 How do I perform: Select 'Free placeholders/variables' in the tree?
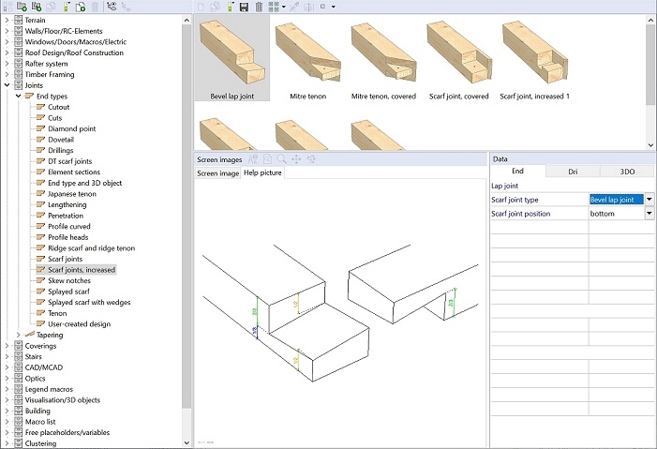click(67, 432)
